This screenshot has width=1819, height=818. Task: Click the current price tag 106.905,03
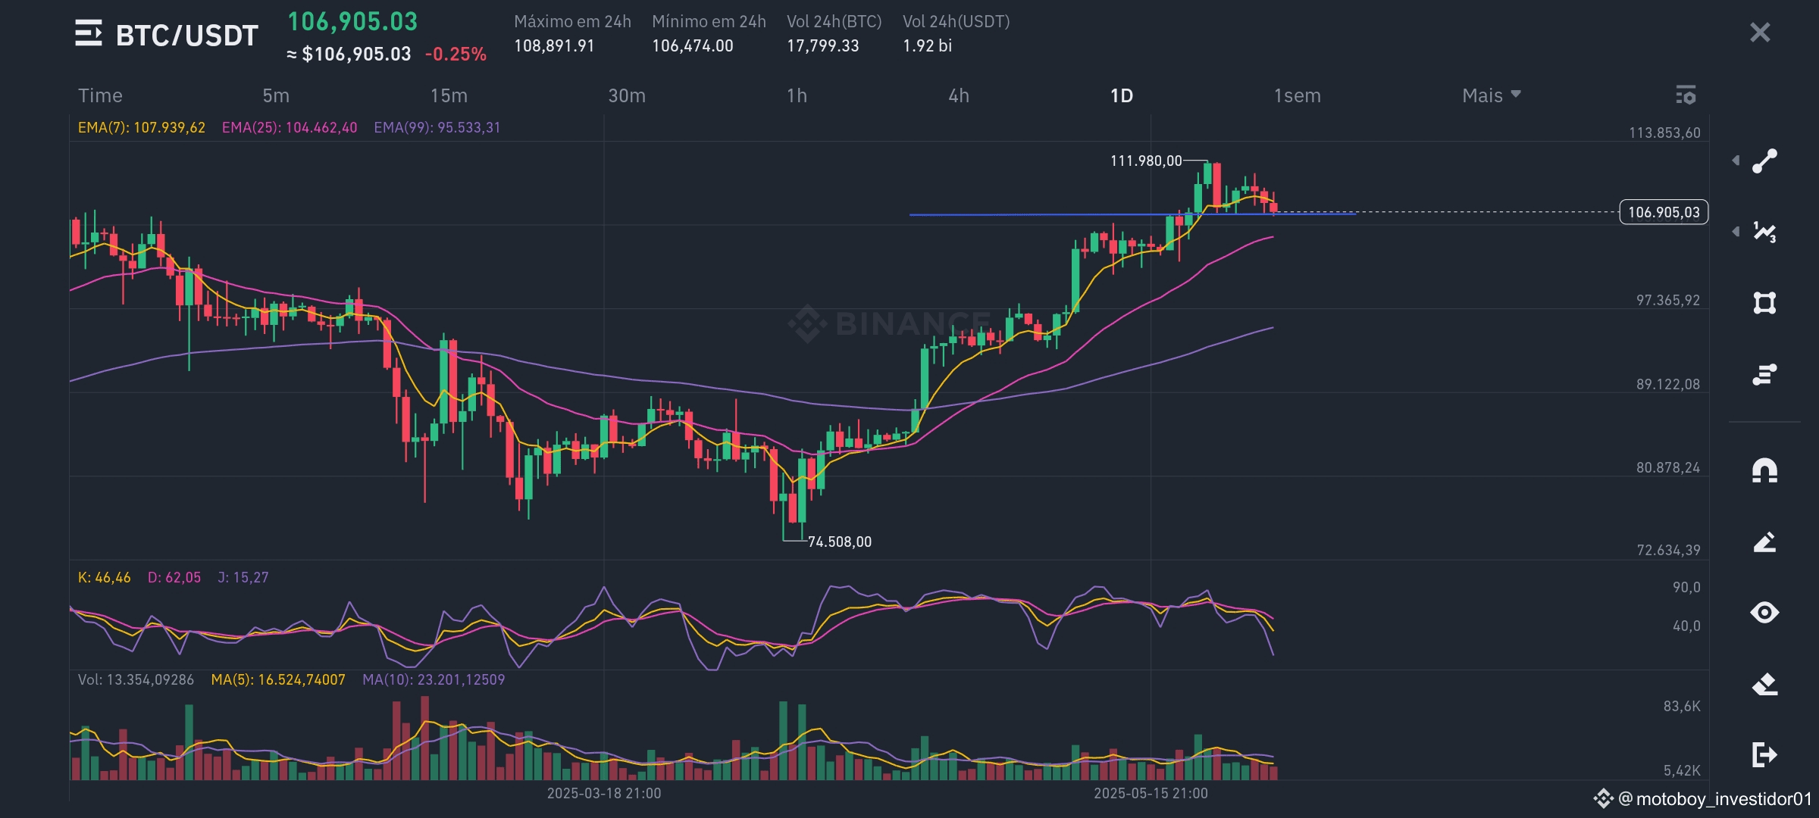[1664, 212]
